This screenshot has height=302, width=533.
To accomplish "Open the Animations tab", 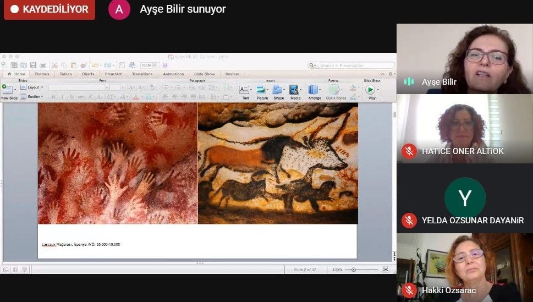I will tap(173, 74).
